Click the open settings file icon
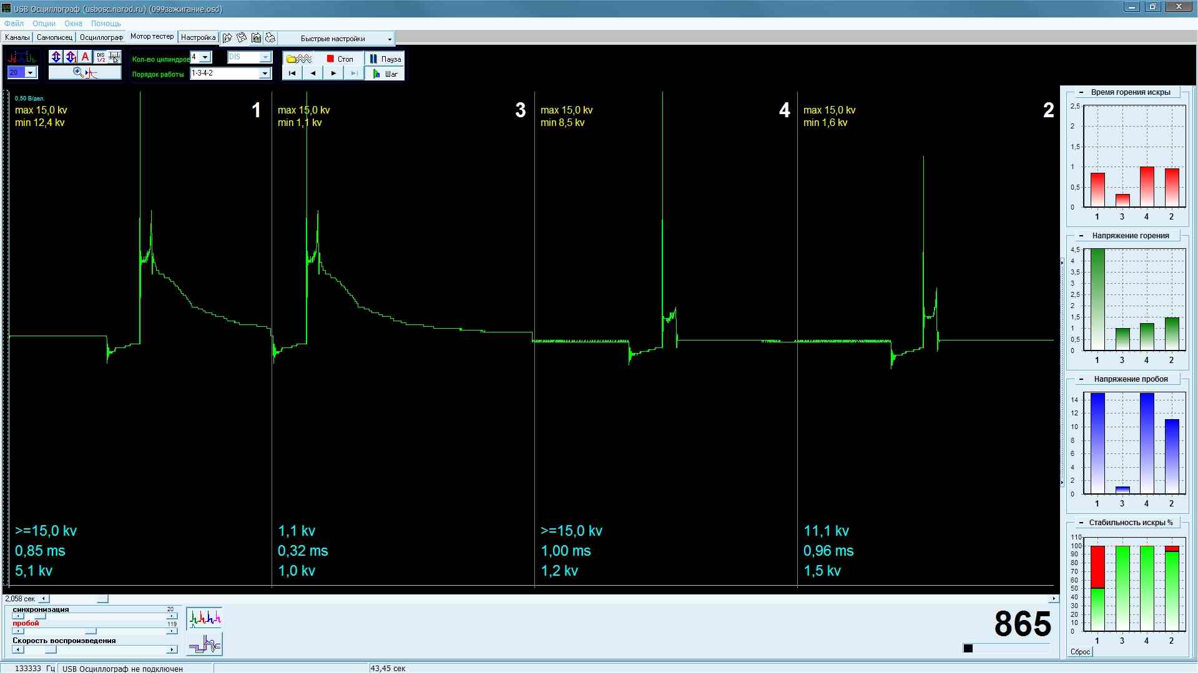Image resolution: width=1198 pixels, height=673 pixels. pyautogui.click(x=227, y=38)
